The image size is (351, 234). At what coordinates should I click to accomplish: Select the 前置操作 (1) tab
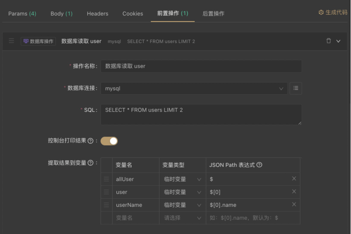(x=172, y=13)
